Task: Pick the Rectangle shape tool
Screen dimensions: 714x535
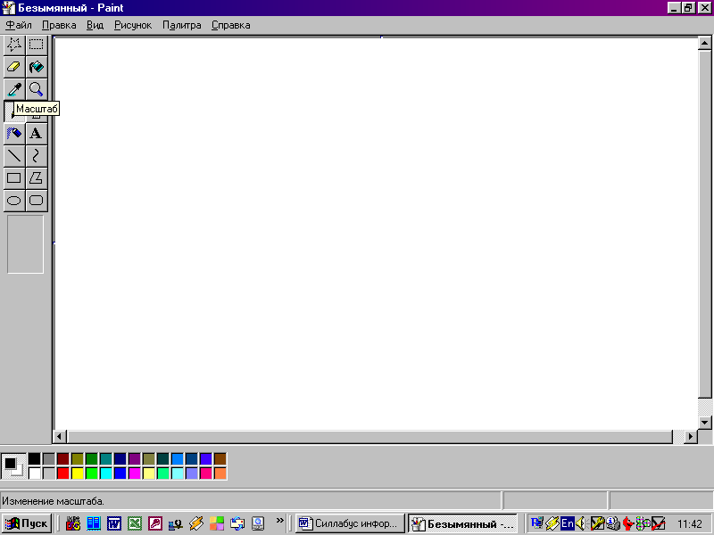Action: tap(14, 177)
